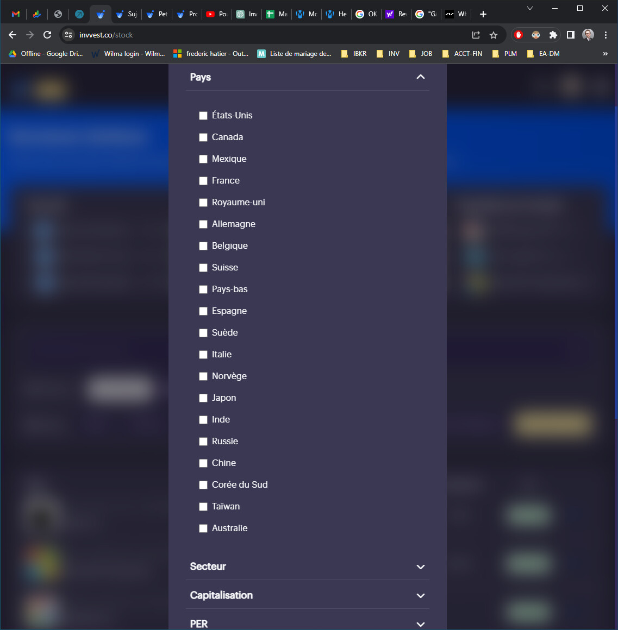Screen dimensions: 618x630
Task: Switch to the YouTube tab
Action: coord(217,14)
